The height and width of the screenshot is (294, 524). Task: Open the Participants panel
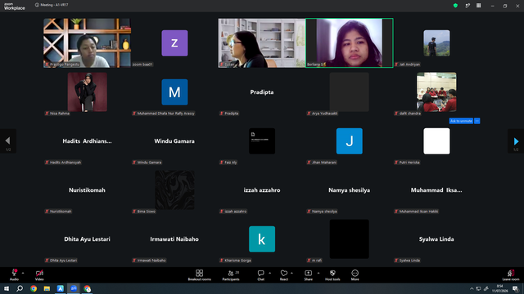pos(231,275)
